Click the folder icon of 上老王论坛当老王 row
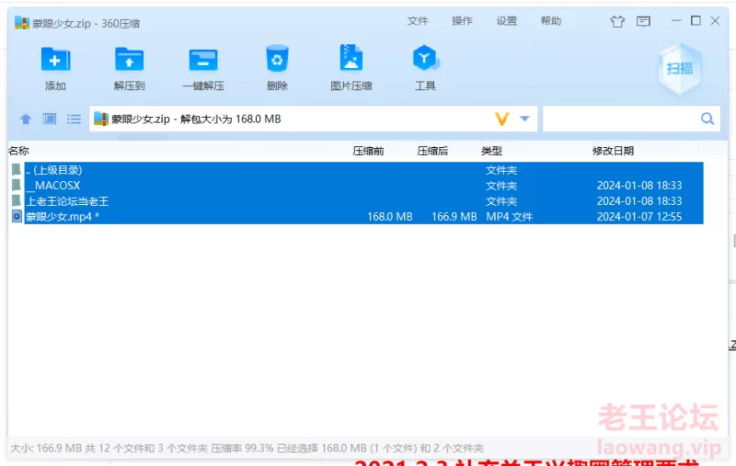 [17, 200]
